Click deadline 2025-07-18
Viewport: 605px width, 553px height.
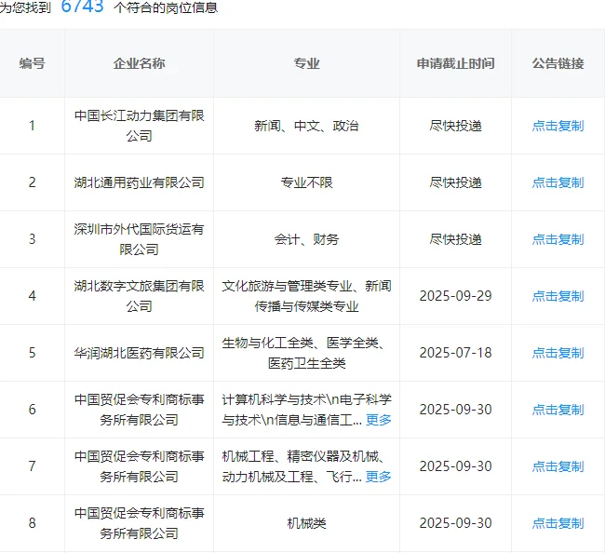click(456, 353)
